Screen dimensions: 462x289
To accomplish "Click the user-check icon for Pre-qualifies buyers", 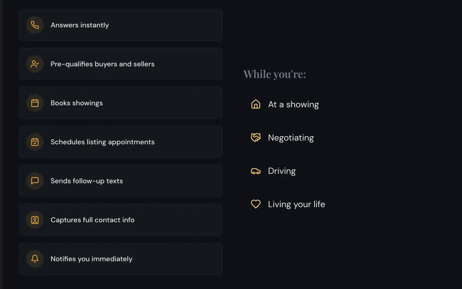I will (x=35, y=64).
